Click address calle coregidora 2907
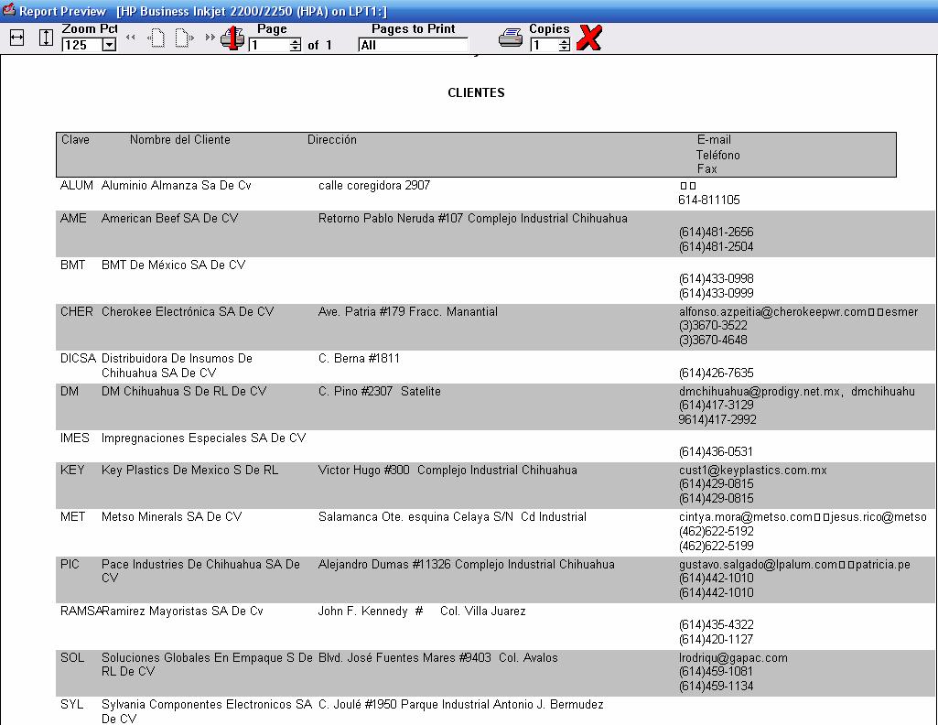This screenshot has height=725, width=938. click(x=374, y=186)
